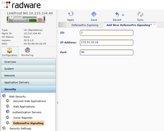This screenshot has width=164, height=131.
Task: Click the Save disk icon
Action: (x=94, y=14)
